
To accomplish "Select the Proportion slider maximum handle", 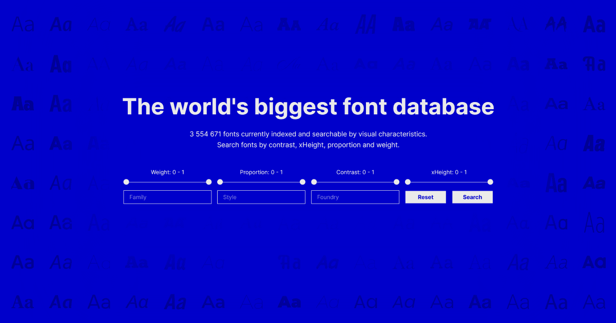I will click(303, 182).
